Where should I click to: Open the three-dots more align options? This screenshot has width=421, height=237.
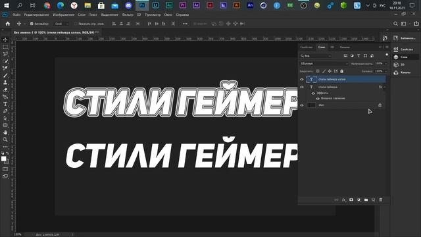(185, 24)
